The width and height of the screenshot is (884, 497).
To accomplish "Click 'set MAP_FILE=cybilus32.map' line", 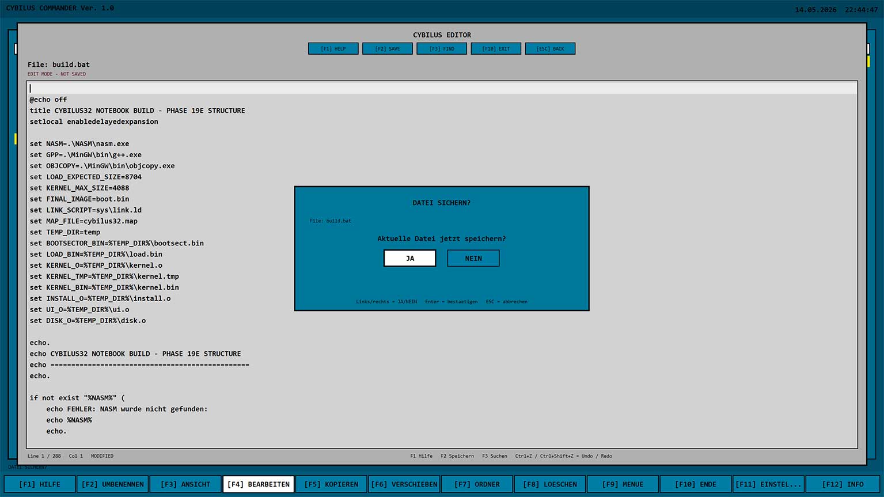I will point(84,221).
